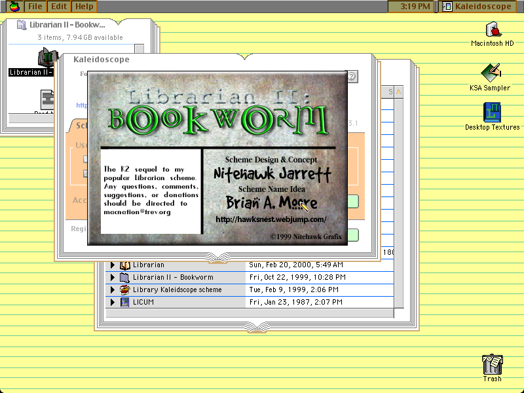Click the sort order icon in list header
The image size is (524, 393).
pyautogui.click(x=399, y=92)
